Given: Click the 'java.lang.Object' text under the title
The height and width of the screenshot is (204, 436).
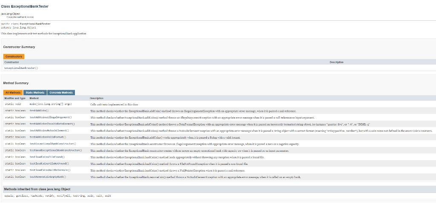Looking at the screenshot, I should pos(10,14).
